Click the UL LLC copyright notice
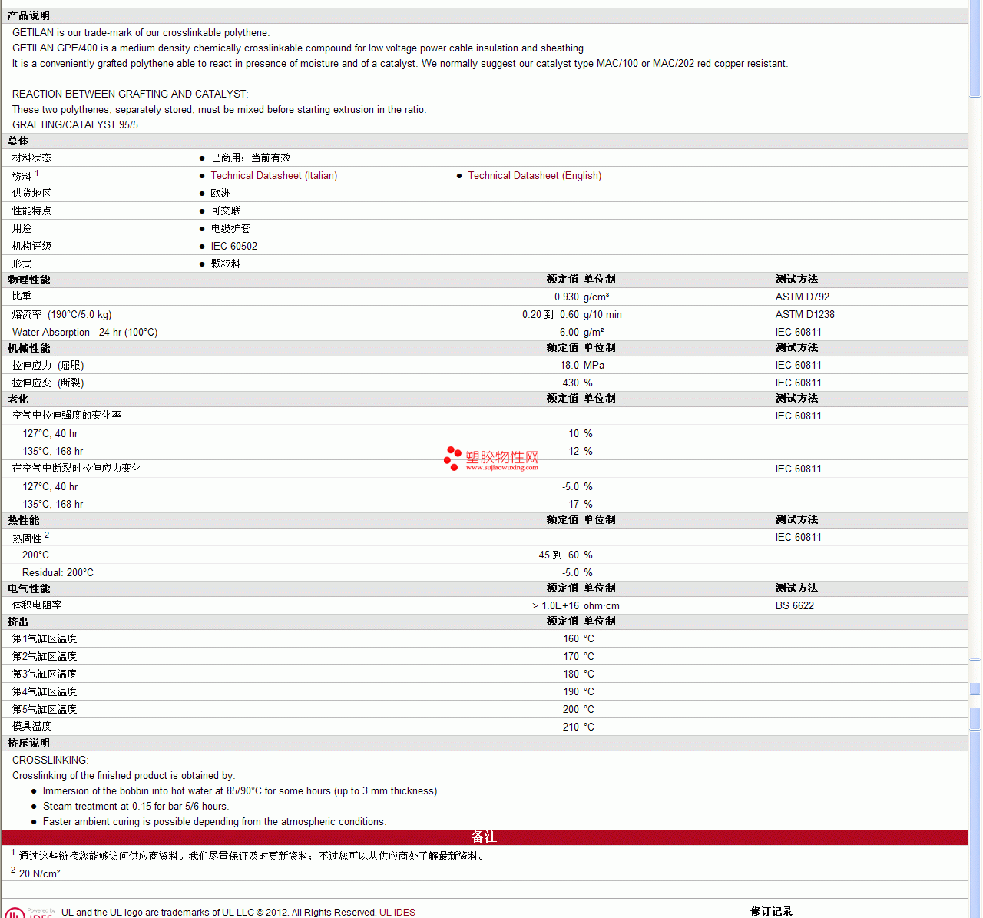The image size is (983, 918). point(238,913)
